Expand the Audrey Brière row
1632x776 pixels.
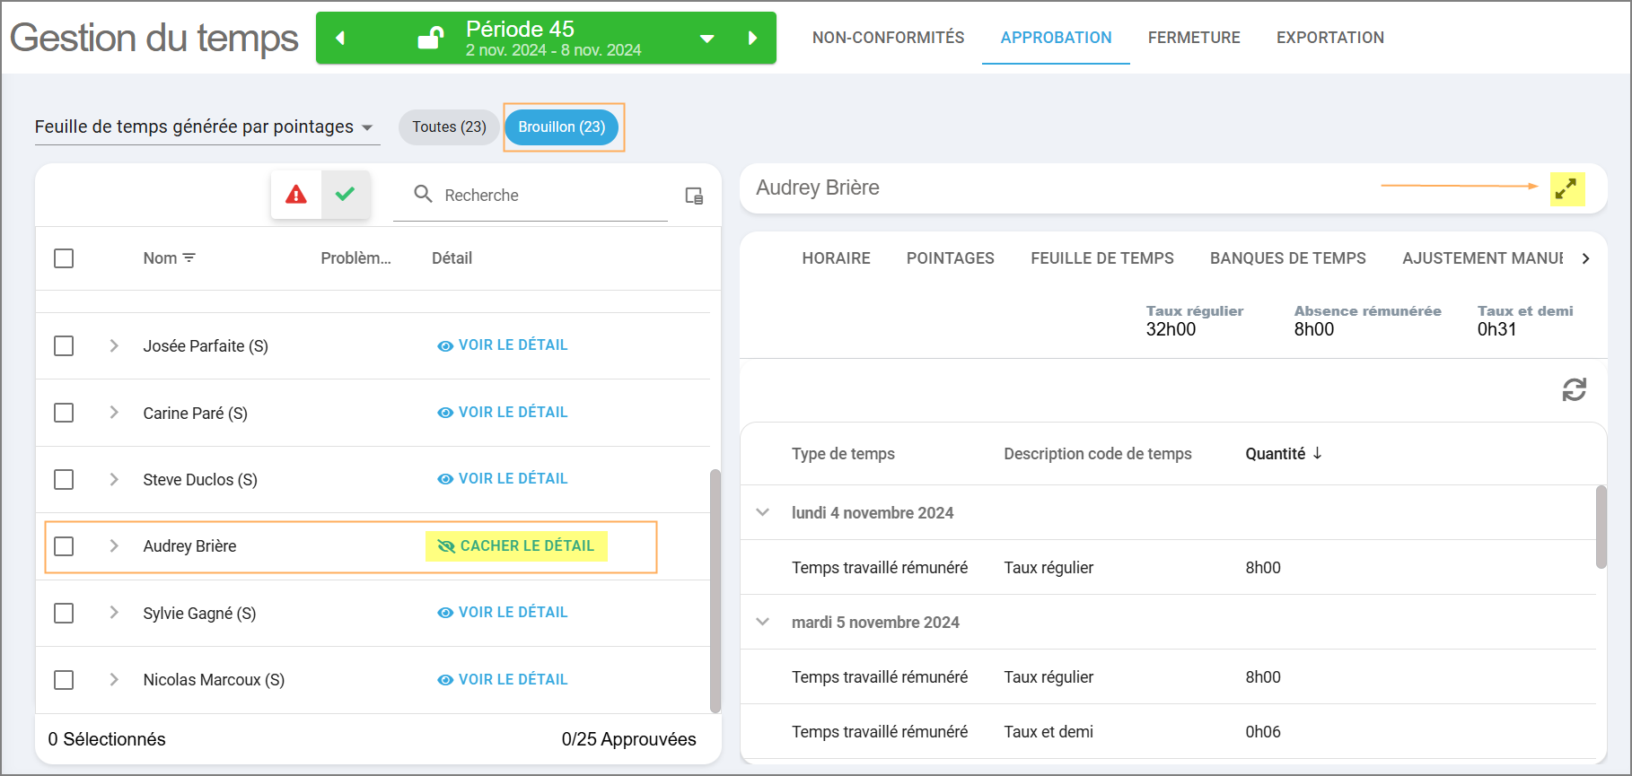tap(114, 545)
